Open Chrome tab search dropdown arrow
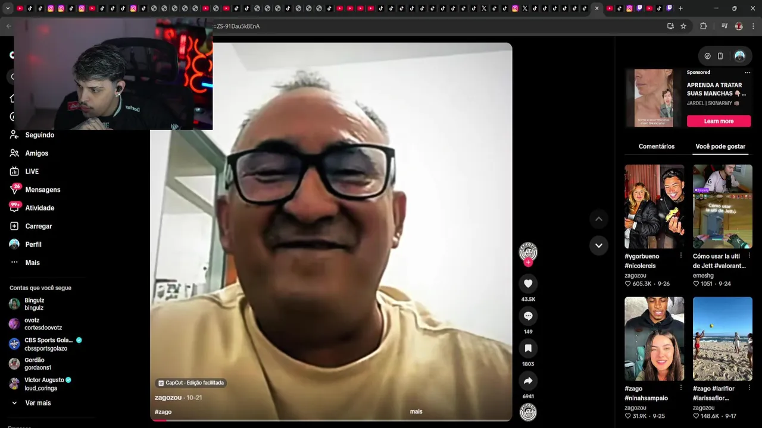Image resolution: width=762 pixels, height=428 pixels. [x=8, y=8]
